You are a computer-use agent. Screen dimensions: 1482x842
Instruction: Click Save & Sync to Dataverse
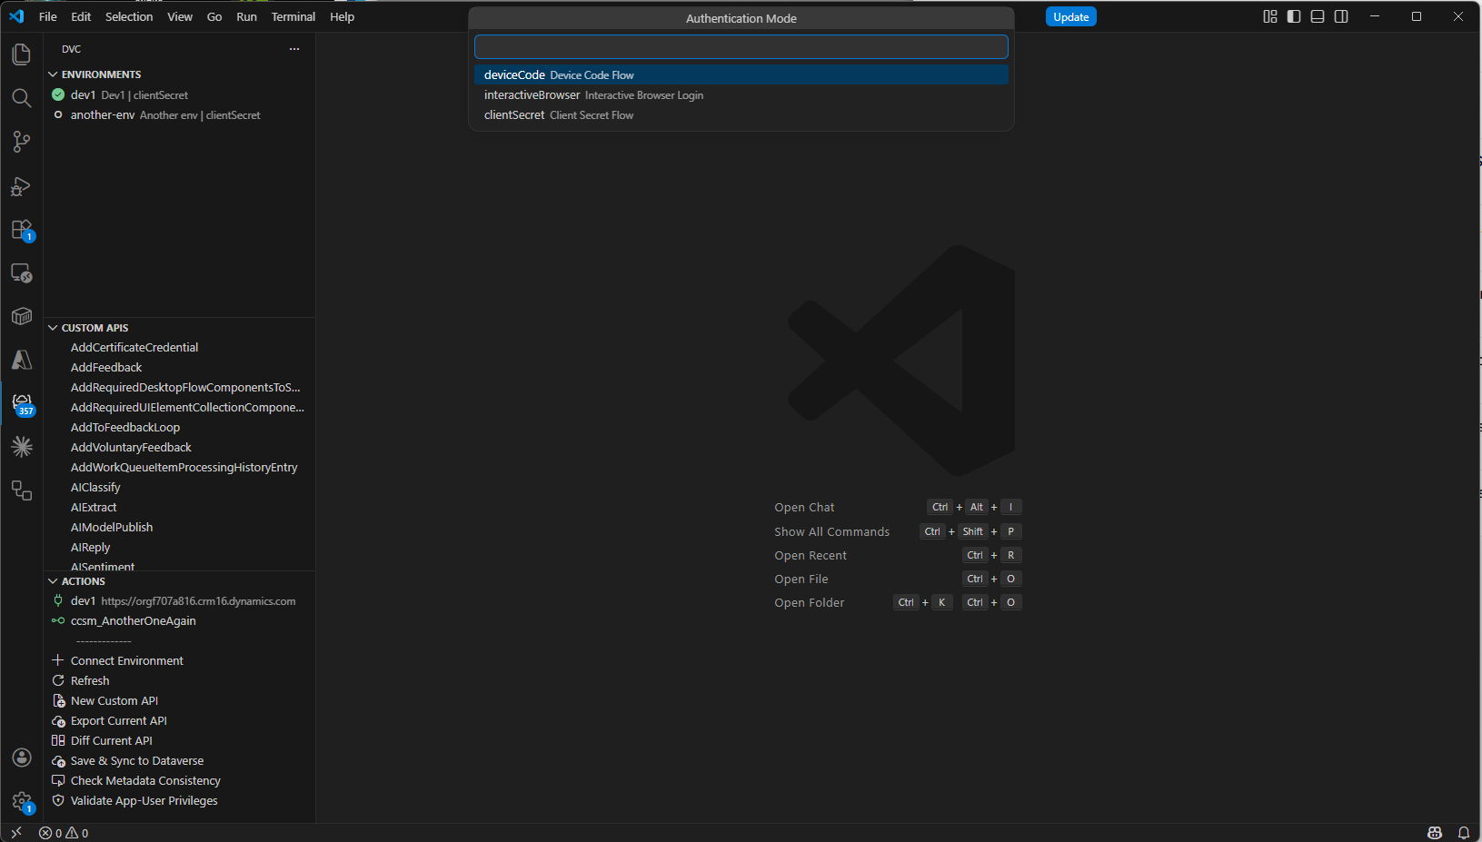coord(180,761)
